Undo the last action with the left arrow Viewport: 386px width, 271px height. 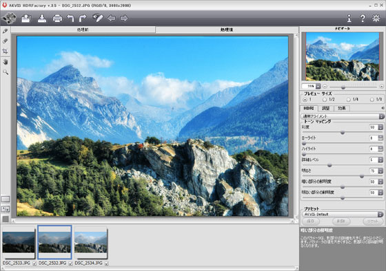tap(70, 18)
